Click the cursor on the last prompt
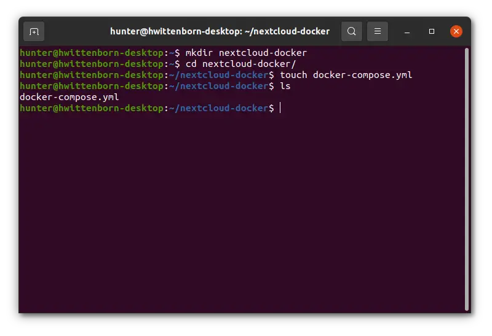 [x=280, y=108]
